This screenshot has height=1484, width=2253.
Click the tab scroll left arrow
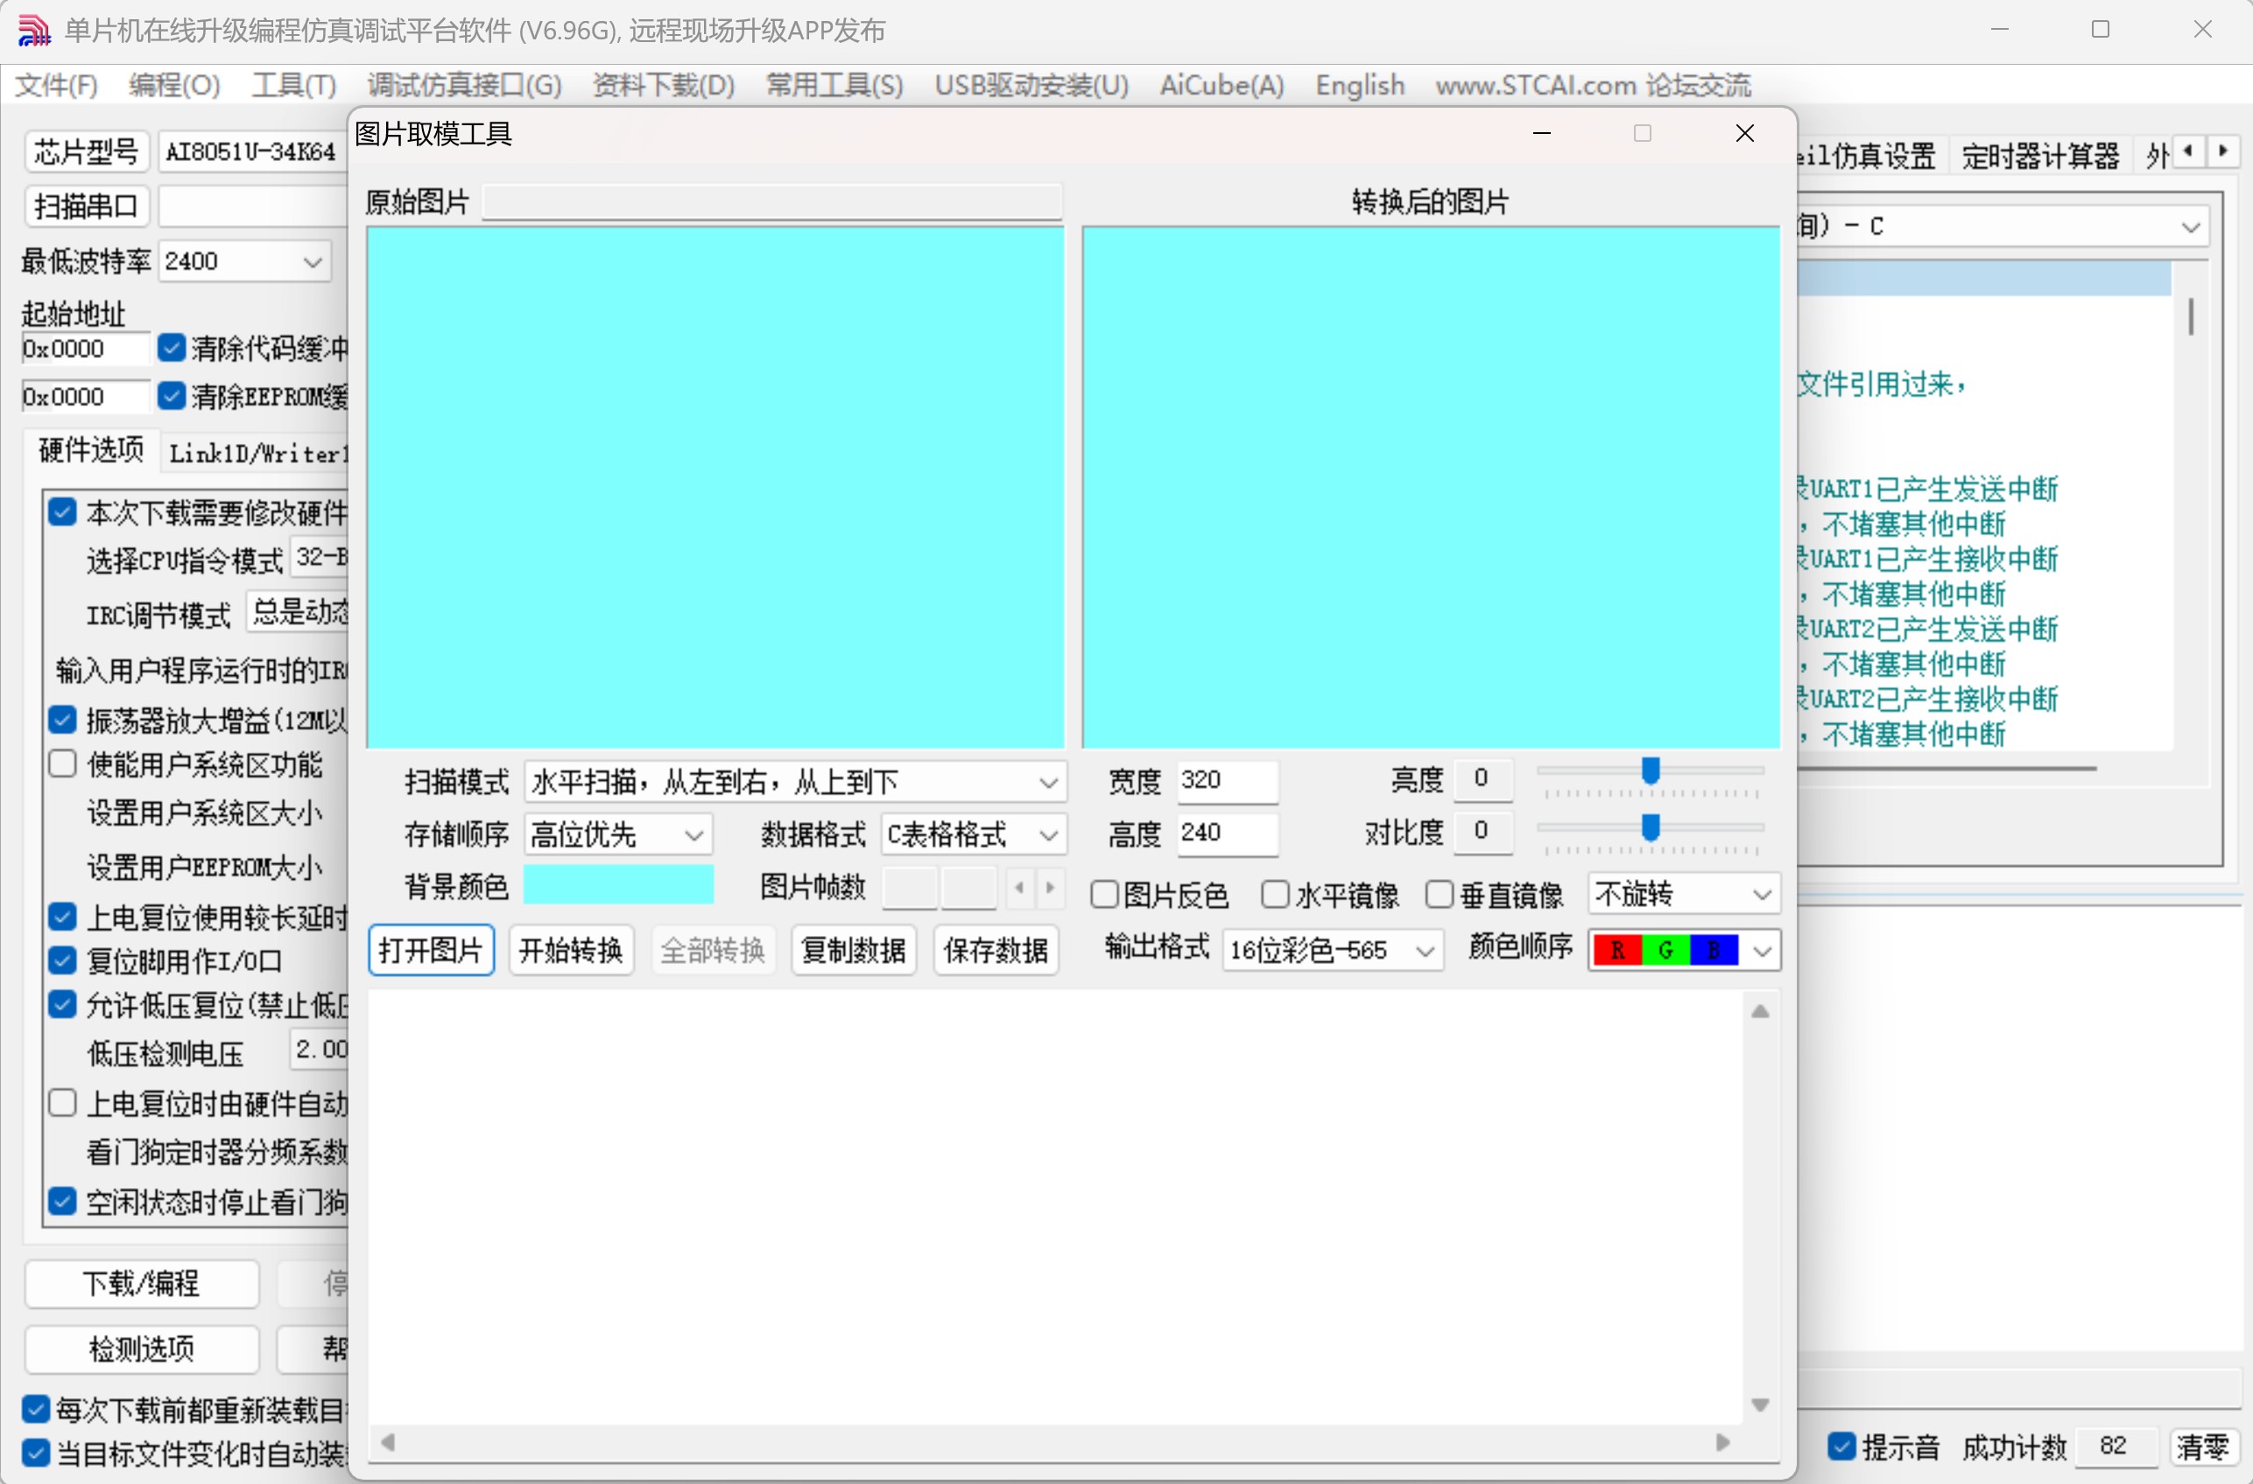[x=2187, y=151]
